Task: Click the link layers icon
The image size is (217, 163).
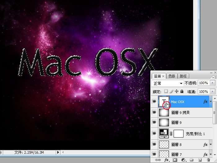Action: tap(158, 160)
